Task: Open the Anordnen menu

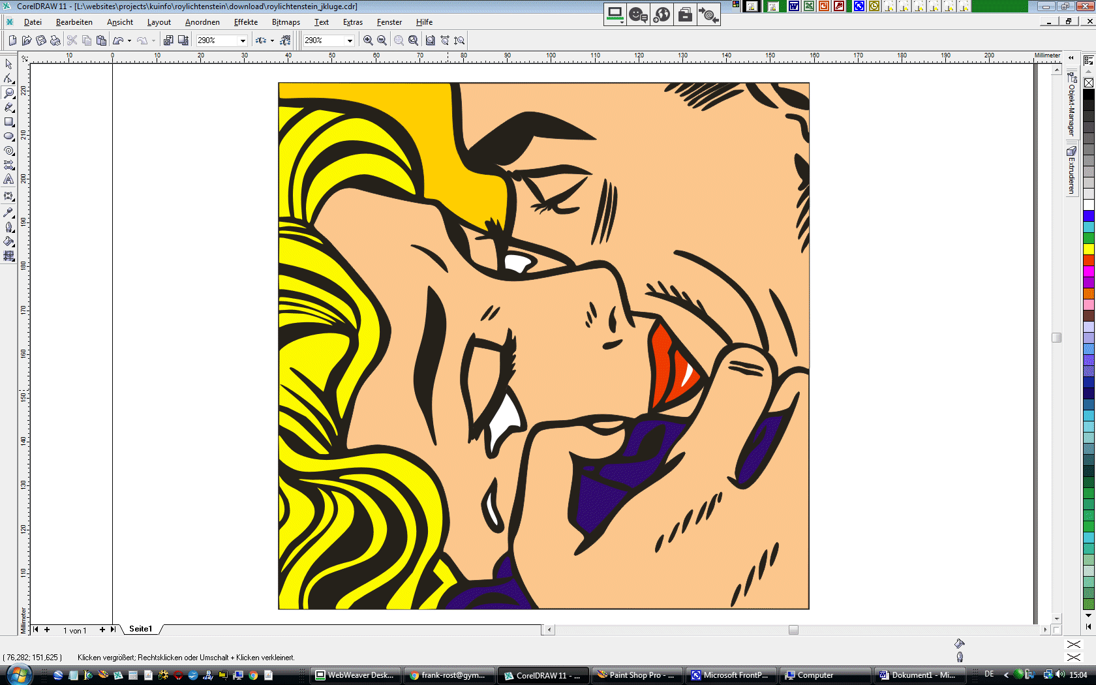Action: pyautogui.click(x=202, y=22)
